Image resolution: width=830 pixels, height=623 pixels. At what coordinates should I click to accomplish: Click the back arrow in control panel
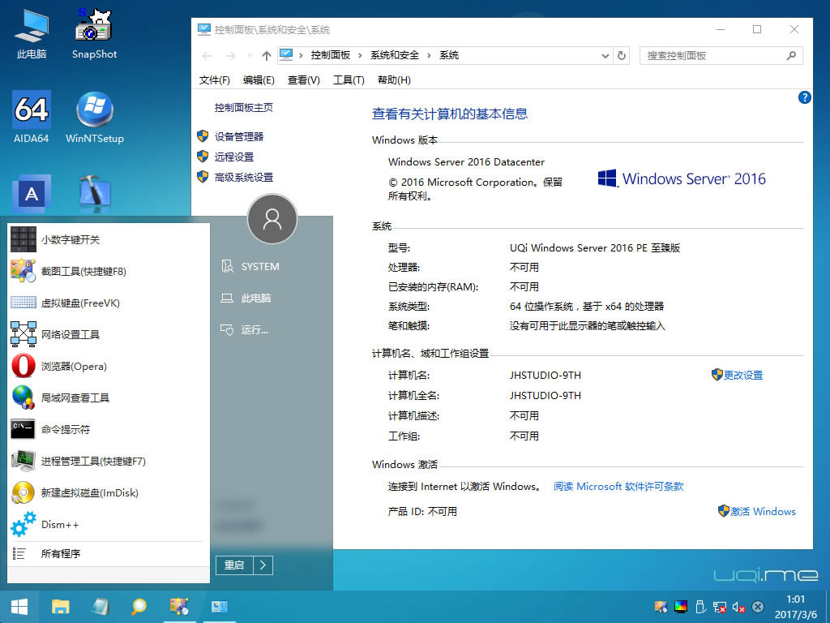coord(207,56)
